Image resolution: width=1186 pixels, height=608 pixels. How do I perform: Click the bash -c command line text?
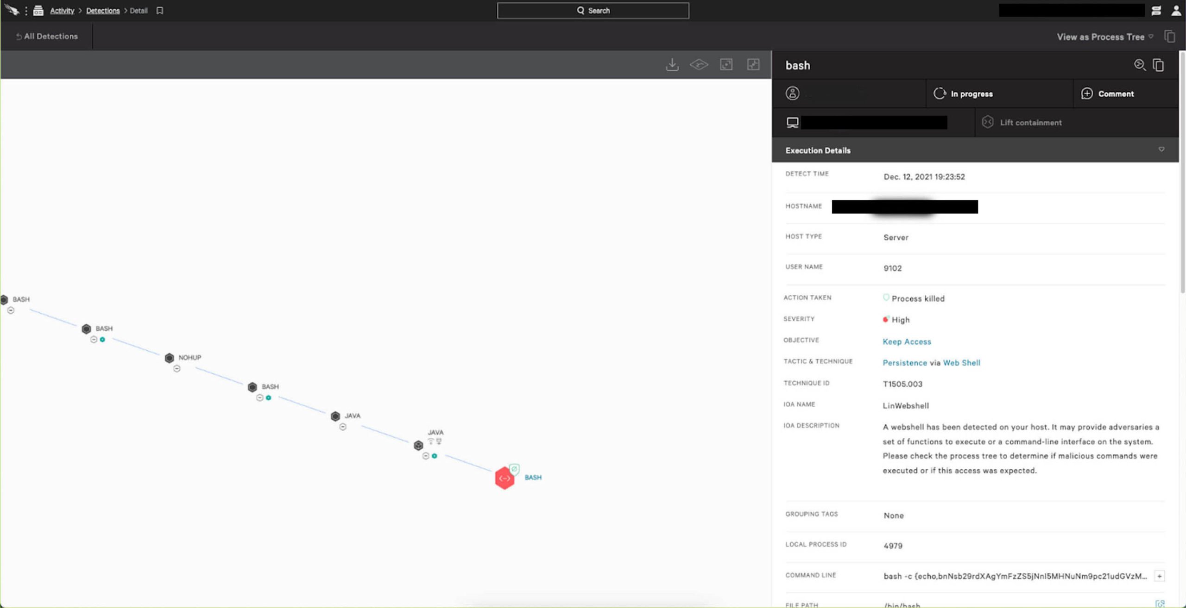tap(1015, 576)
